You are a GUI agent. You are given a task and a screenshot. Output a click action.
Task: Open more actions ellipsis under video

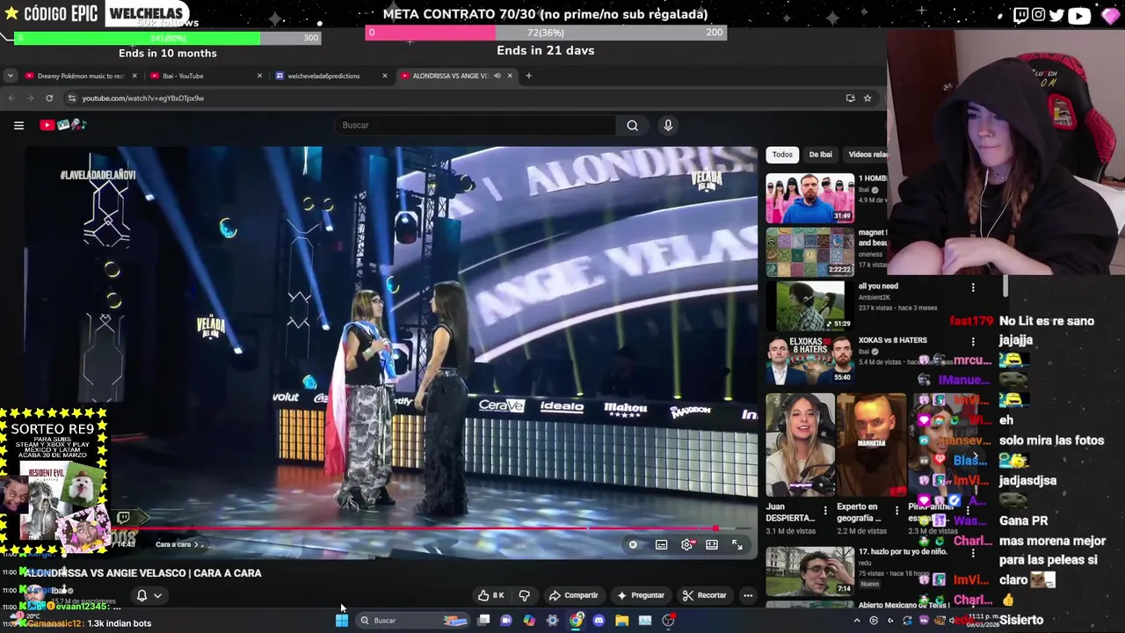(748, 595)
